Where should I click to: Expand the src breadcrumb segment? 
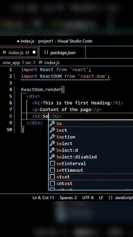coord(28,63)
